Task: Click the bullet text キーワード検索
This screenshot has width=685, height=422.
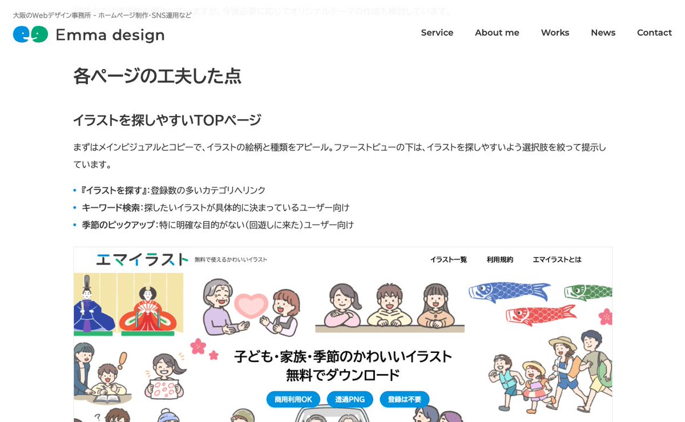Action: pos(111,207)
